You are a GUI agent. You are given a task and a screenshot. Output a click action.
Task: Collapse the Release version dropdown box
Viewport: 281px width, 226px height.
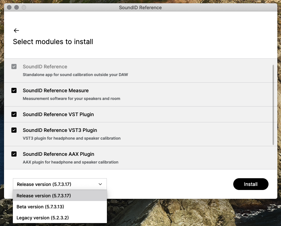tap(60, 184)
